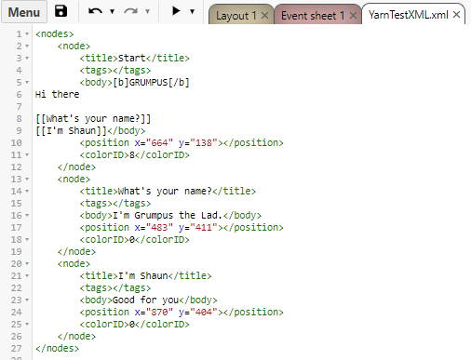This screenshot has height=360, width=471.
Task: Select the YarnTestXML.xml tab
Action: [x=409, y=15]
